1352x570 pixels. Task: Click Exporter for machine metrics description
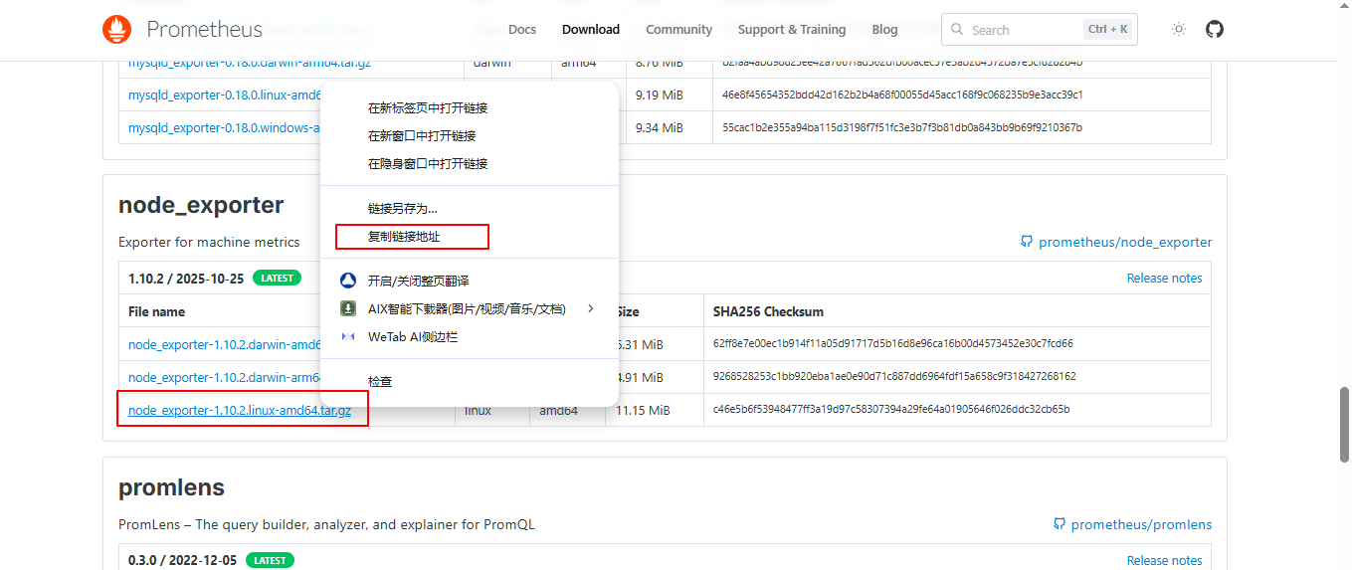[x=209, y=242]
